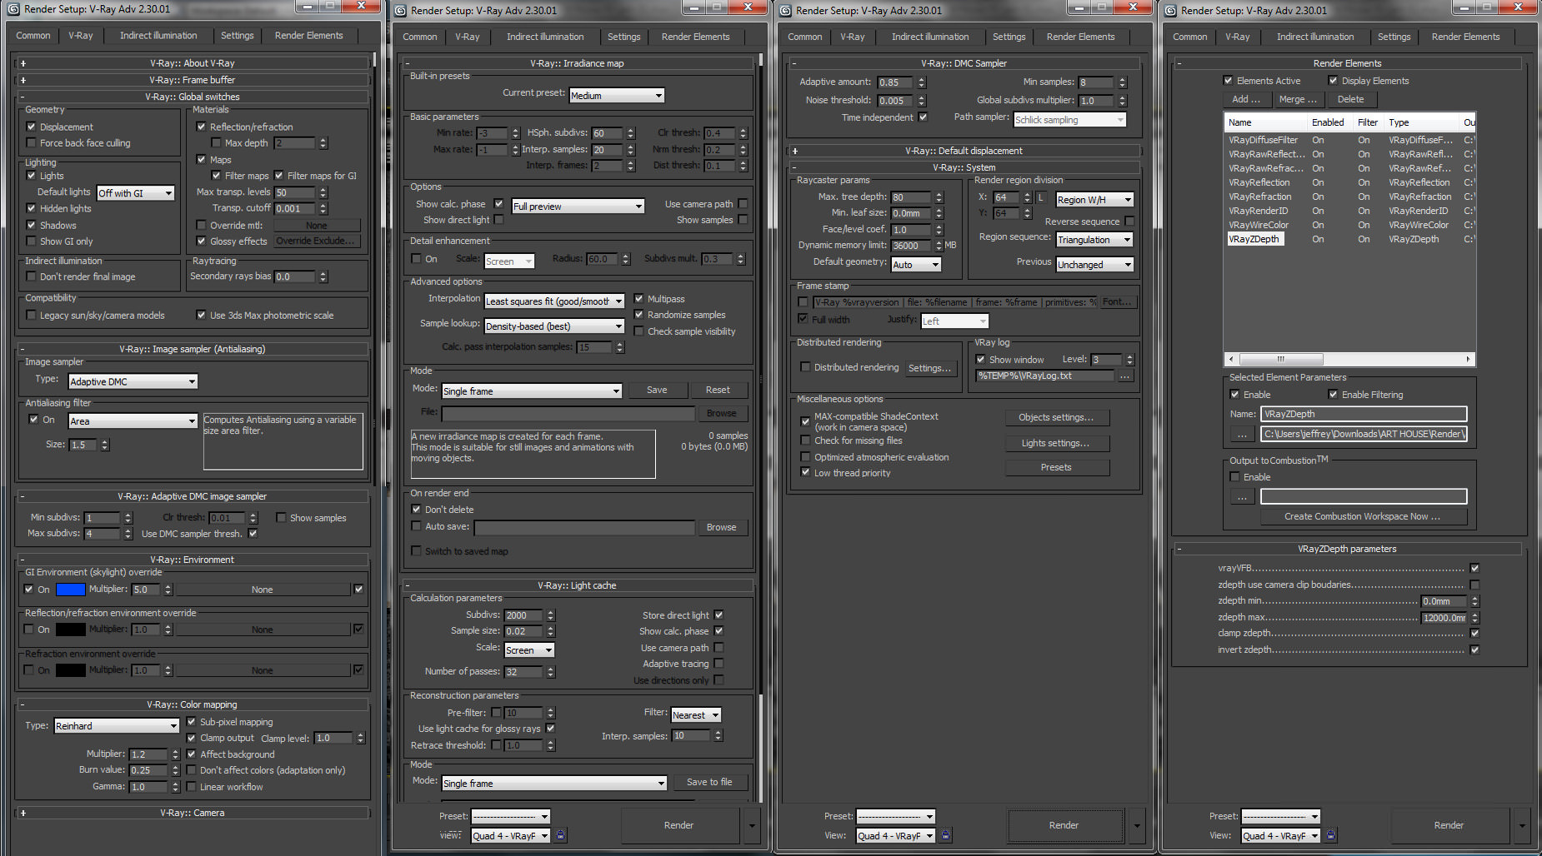
Task: Click Render button in third window
Action: [1064, 825]
